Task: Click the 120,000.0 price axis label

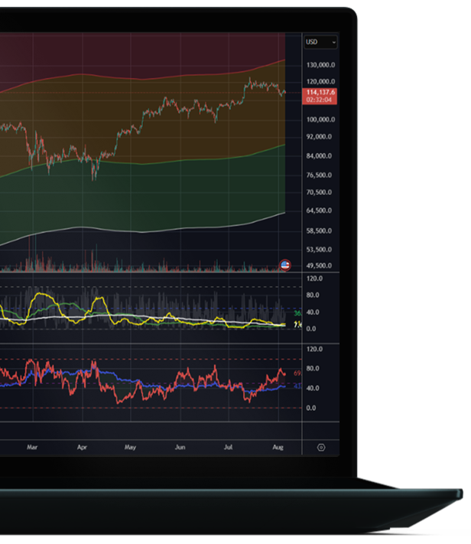Action: [321, 82]
